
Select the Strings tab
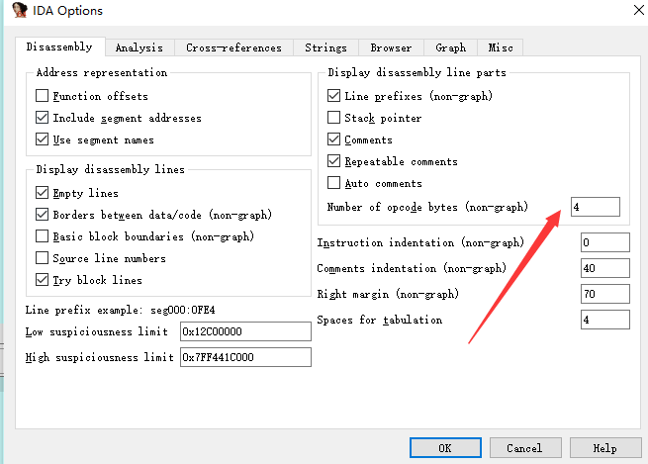[x=325, y=47]
